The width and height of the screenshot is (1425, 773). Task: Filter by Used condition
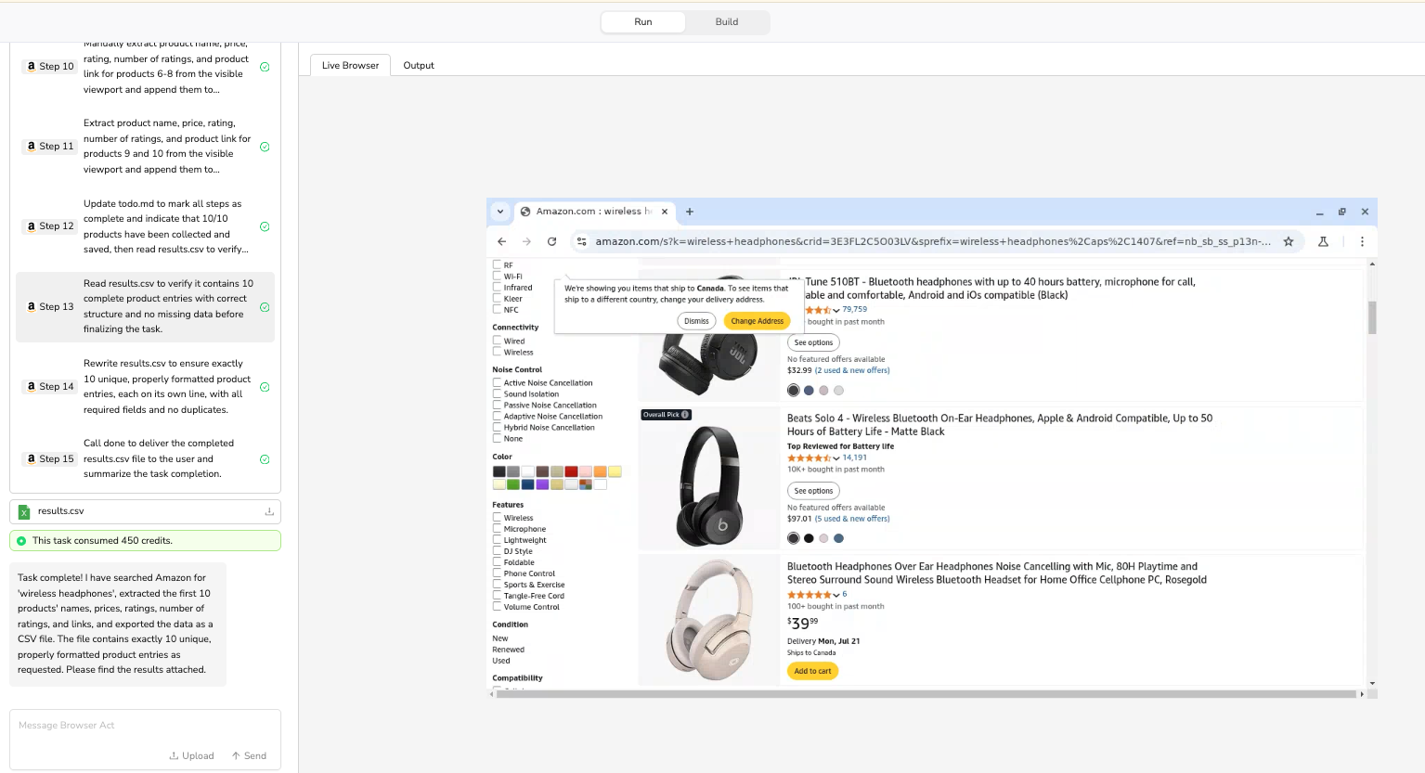[501, 661]
